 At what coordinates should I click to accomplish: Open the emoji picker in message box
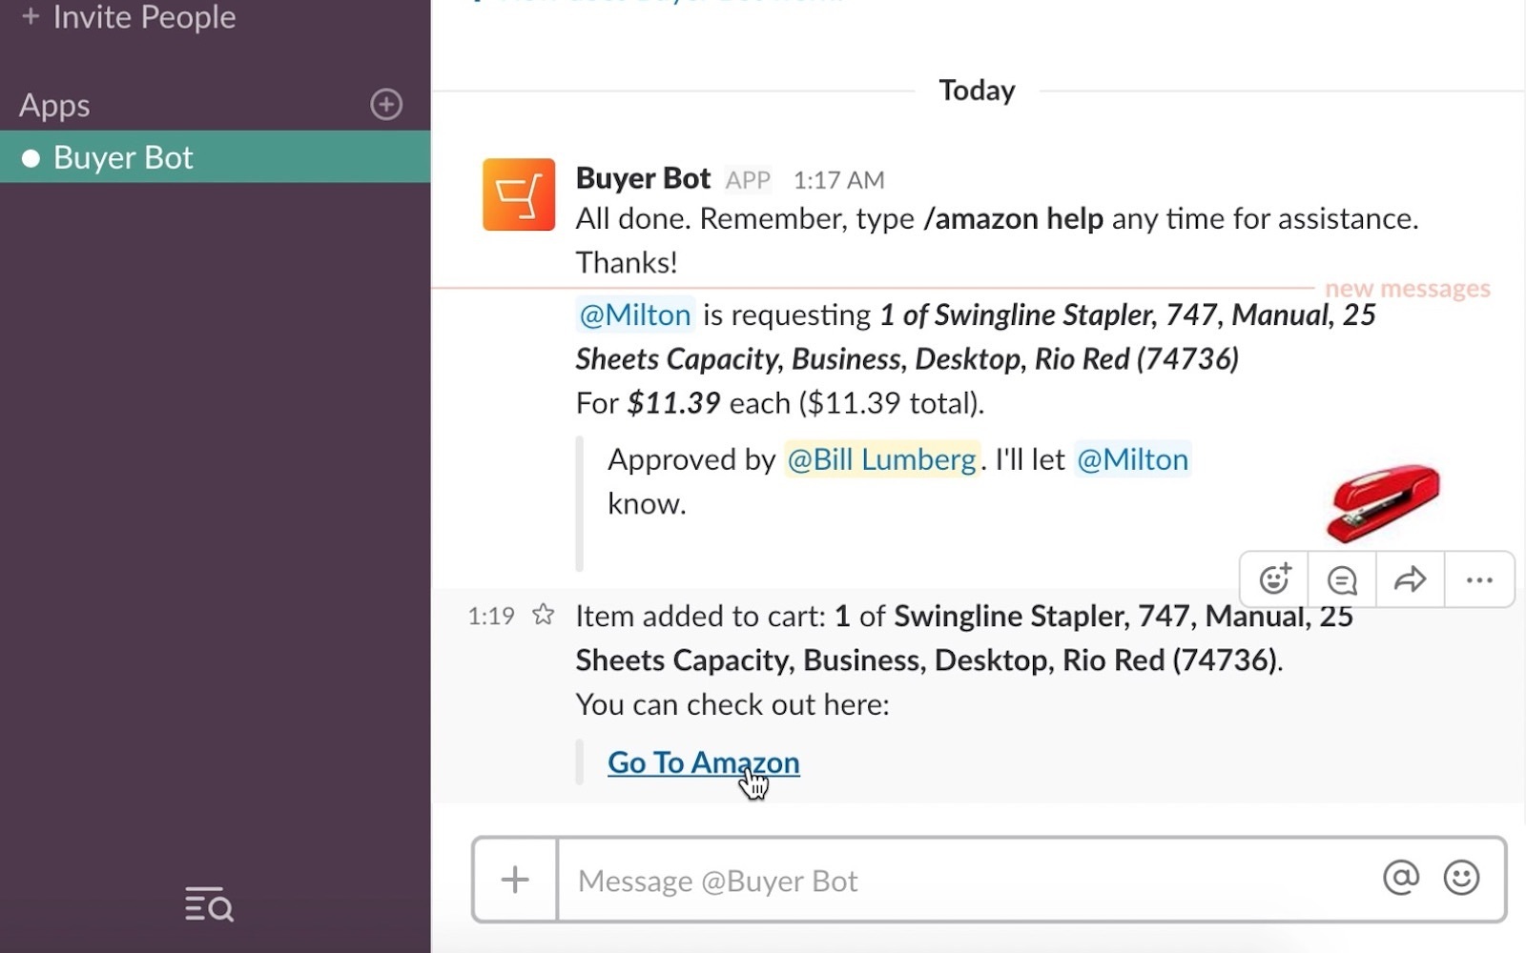[1461, 878]
